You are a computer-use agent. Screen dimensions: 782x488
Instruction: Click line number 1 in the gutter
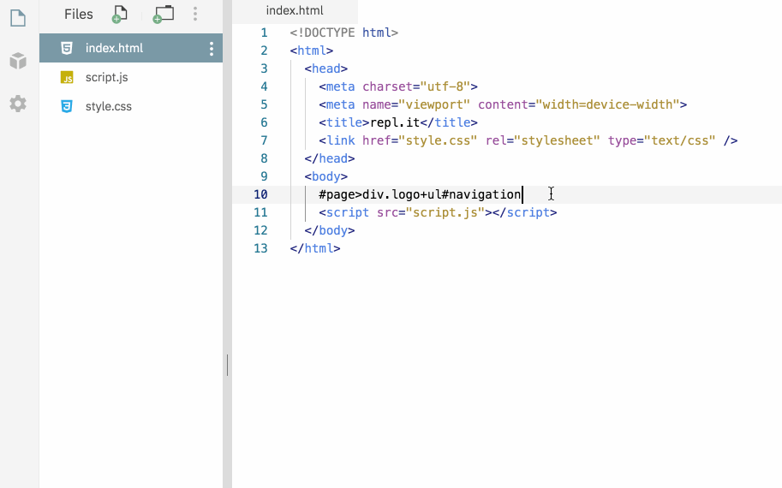coord(264,33)
